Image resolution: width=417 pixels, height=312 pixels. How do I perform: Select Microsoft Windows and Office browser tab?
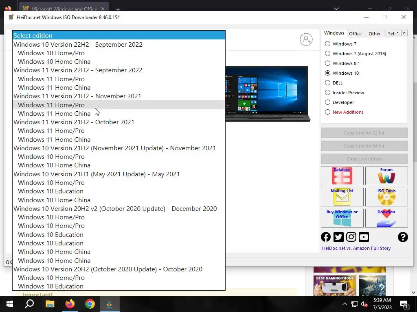[64, 9]
